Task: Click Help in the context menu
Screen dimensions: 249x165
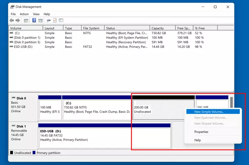Action: (x=198, y=140)
